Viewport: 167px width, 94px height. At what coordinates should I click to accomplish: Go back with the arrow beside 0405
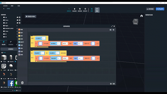pyautogui.click(x=4, y=9)
